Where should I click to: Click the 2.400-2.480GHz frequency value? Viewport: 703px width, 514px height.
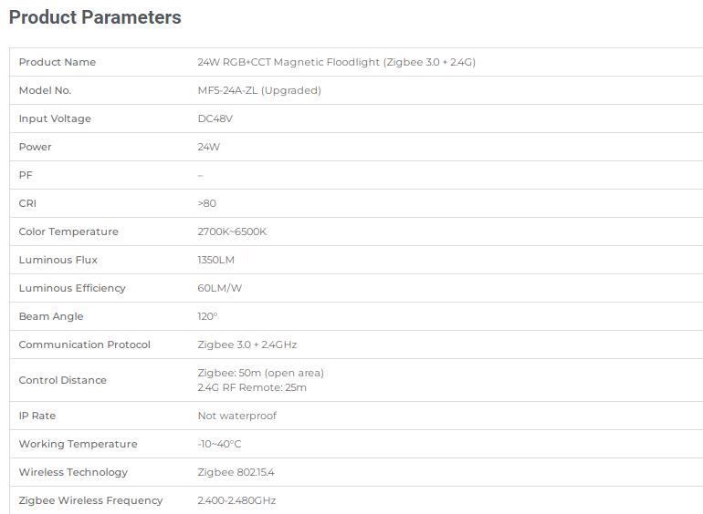[x=236, y=500]
